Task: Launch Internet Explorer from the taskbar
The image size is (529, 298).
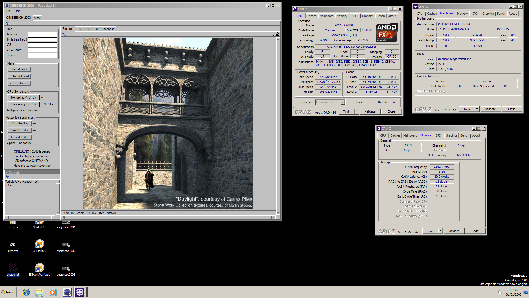Action: tap(26, 292)
